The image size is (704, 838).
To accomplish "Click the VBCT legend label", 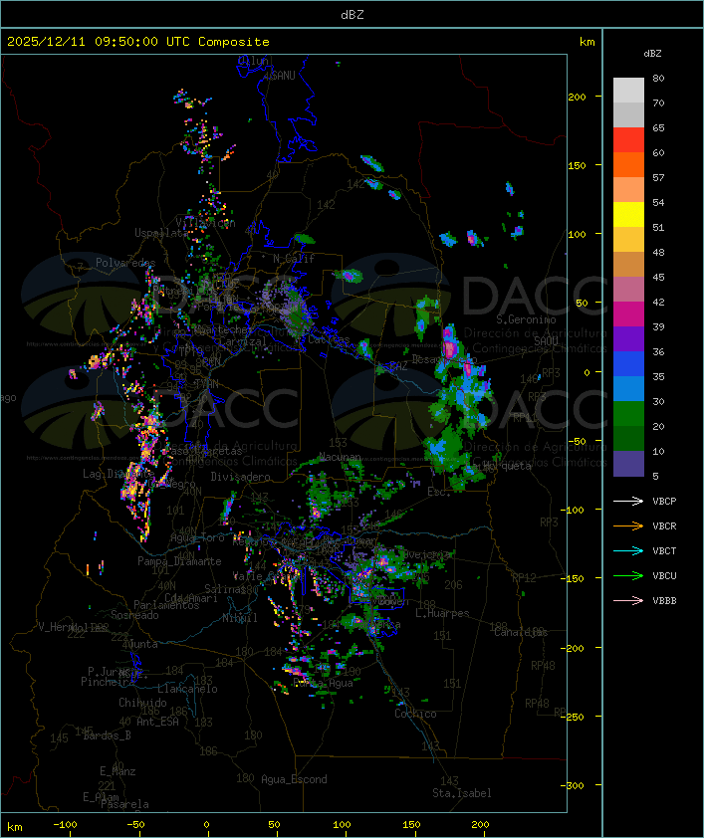I will click(x=664, y=551).
